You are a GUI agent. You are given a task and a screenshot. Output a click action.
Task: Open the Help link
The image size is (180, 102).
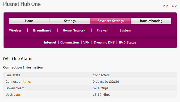coord(165,6)
